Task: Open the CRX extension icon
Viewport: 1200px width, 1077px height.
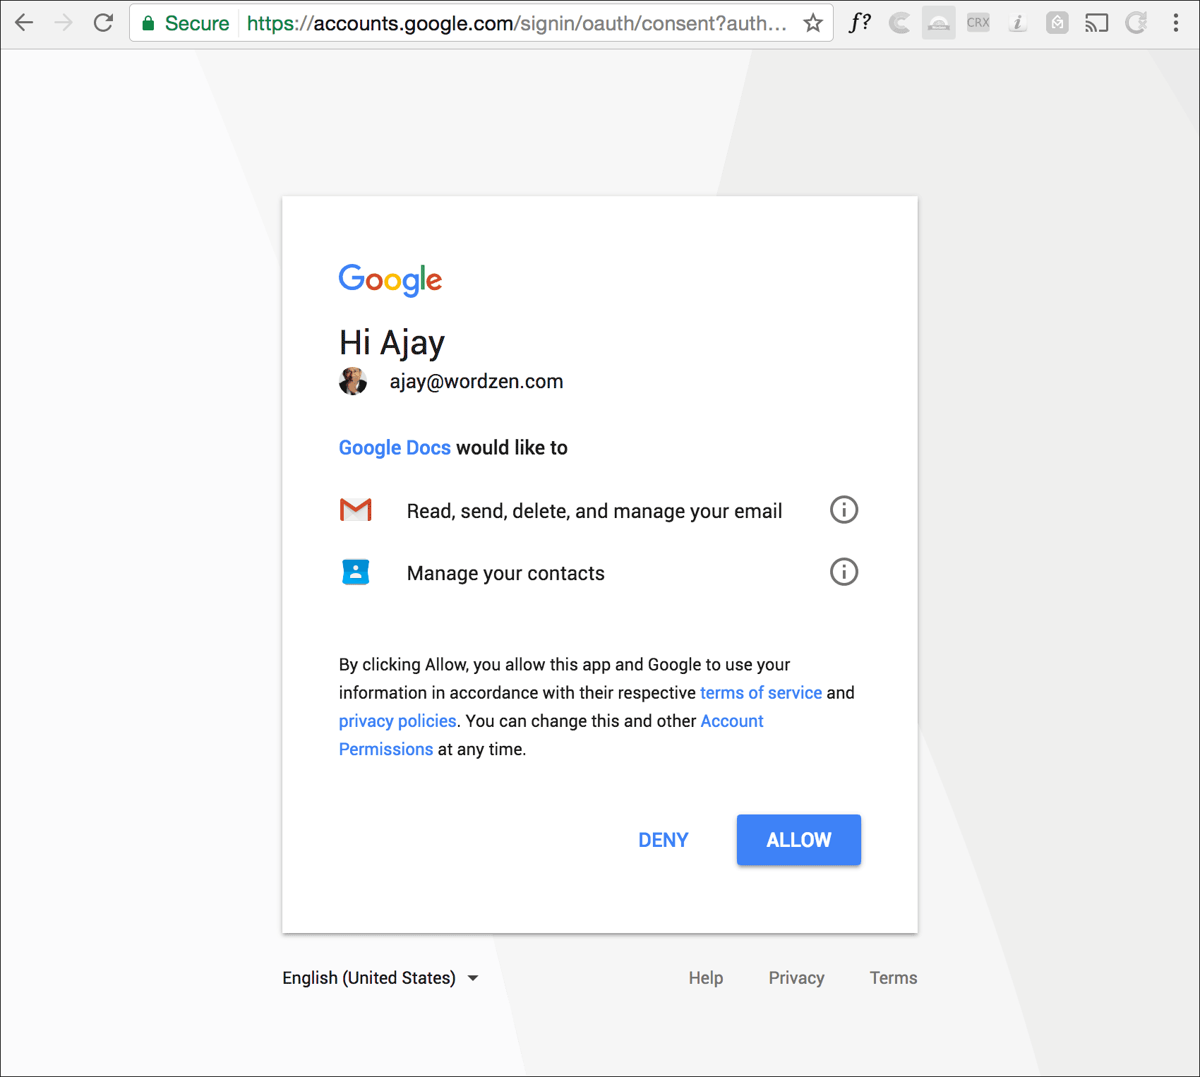Action: 978,23
